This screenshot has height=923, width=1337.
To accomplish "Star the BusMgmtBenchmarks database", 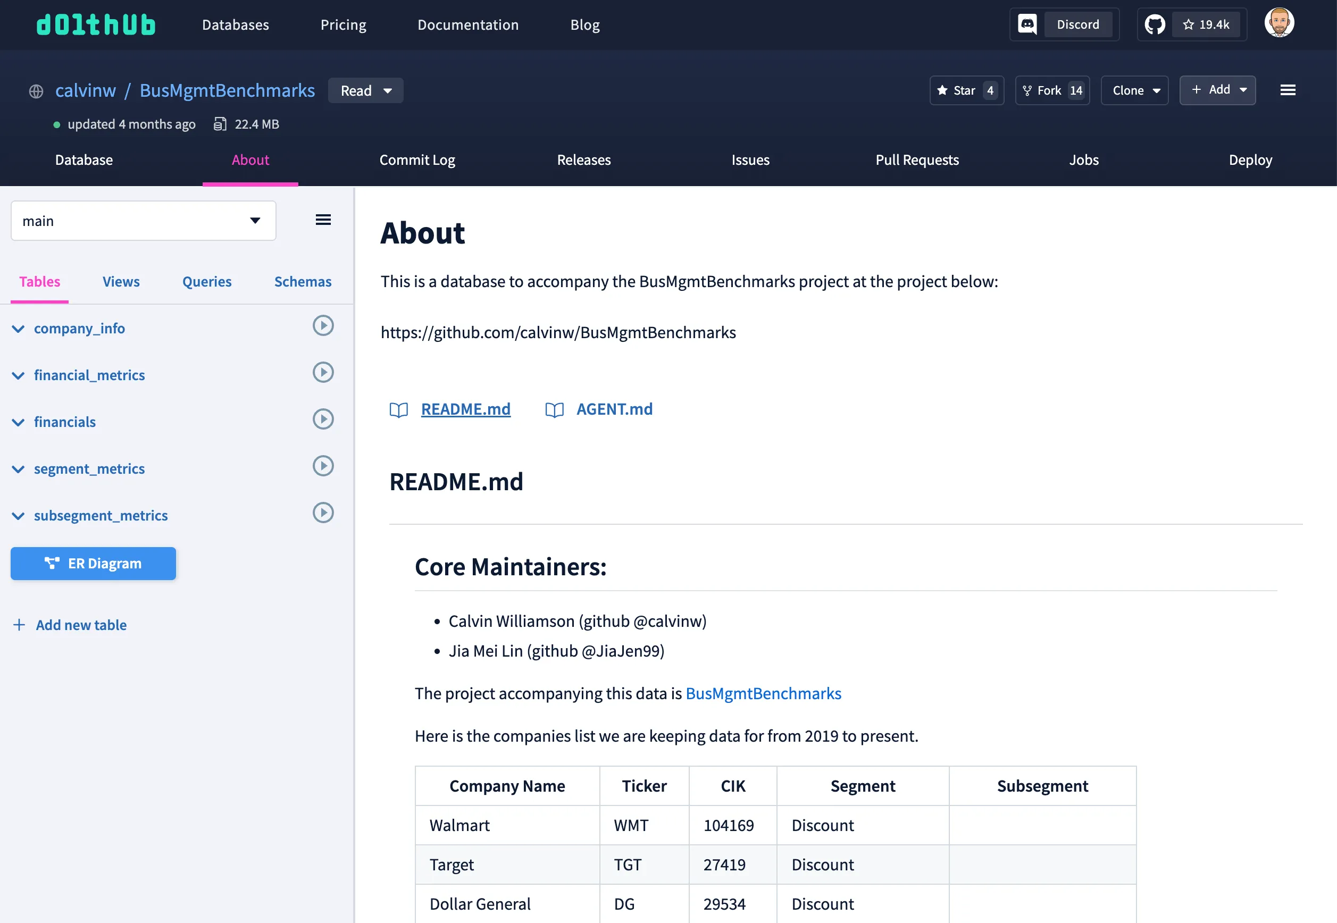I will (966, 90).
